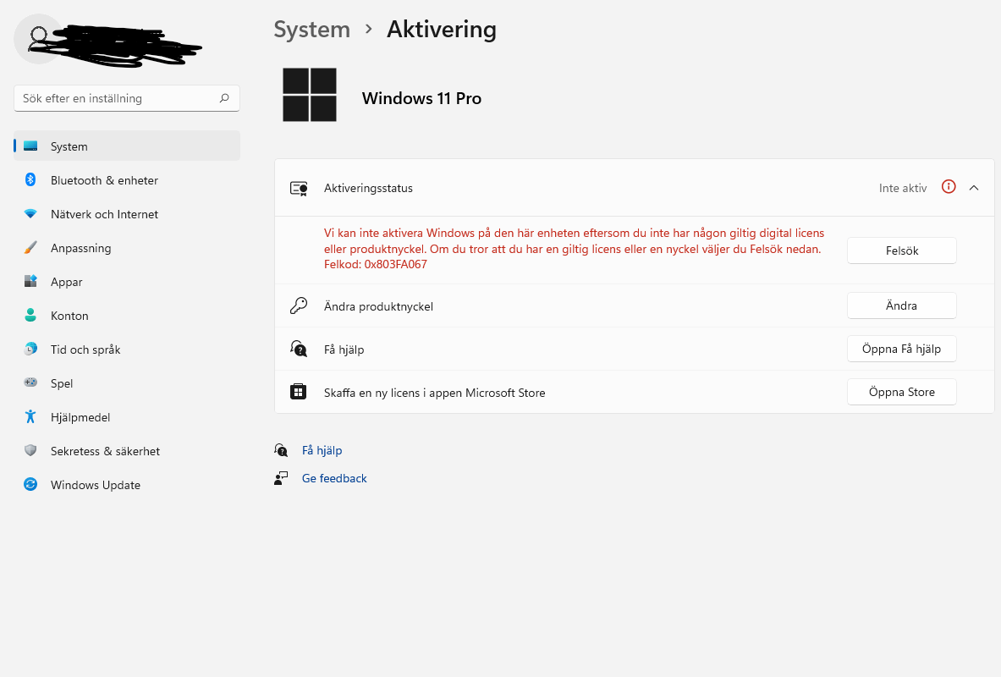The image size is (1001, 677).
Task: Open the System settings category
Action: click(x=127, y=146)
